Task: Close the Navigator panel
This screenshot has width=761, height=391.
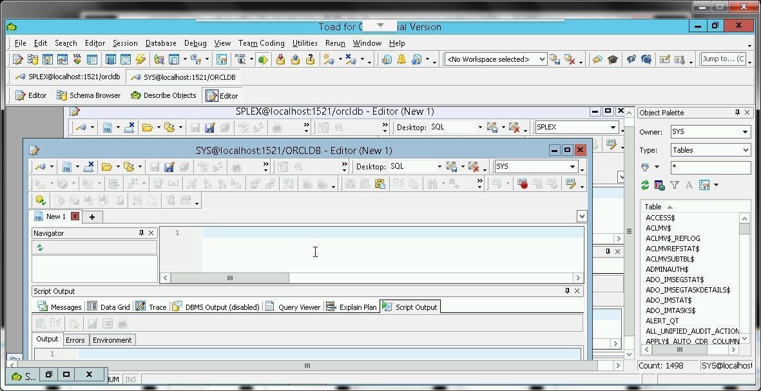Action: (x=151, y=233)
